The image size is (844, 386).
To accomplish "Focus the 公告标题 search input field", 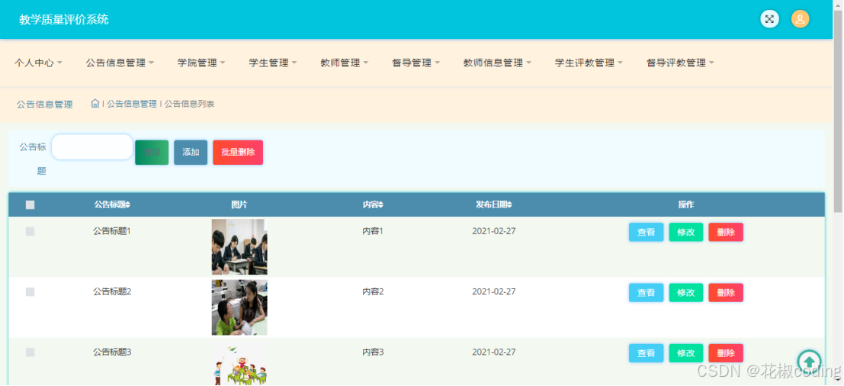I will (92, 147).
